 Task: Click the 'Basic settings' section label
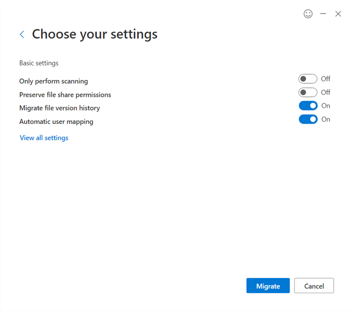[39, 63]
